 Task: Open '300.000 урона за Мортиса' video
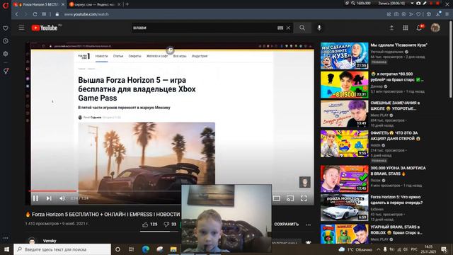coord(345,178)
